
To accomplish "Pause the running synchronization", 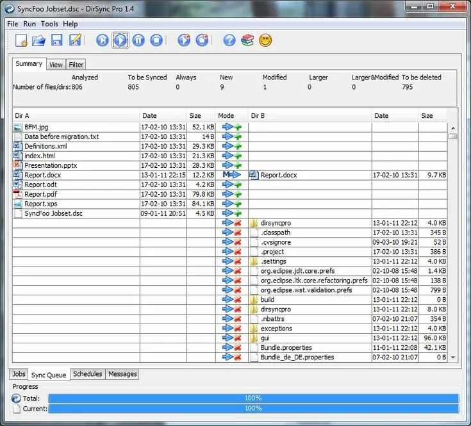I will tap(138, 40).
